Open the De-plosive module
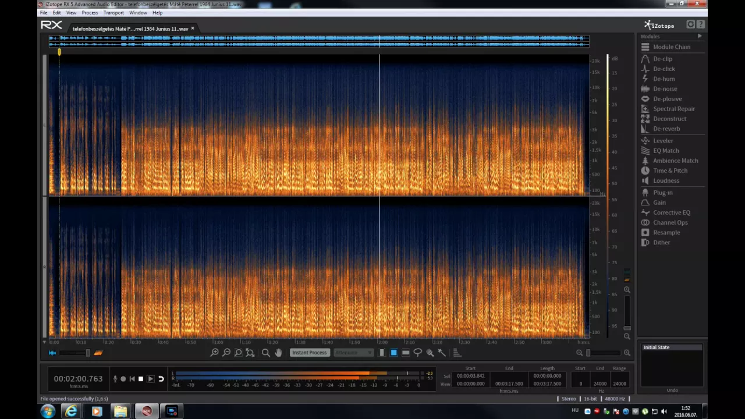 [x=661, y=98]
